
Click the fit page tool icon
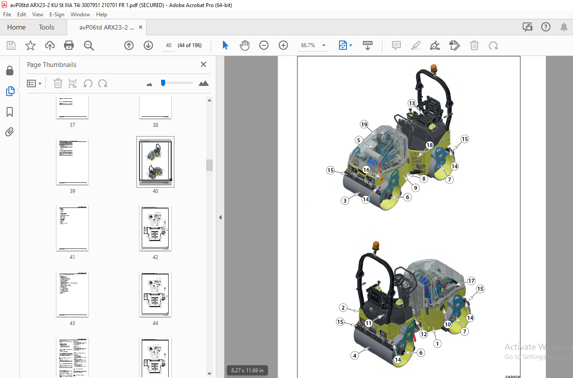343,45
